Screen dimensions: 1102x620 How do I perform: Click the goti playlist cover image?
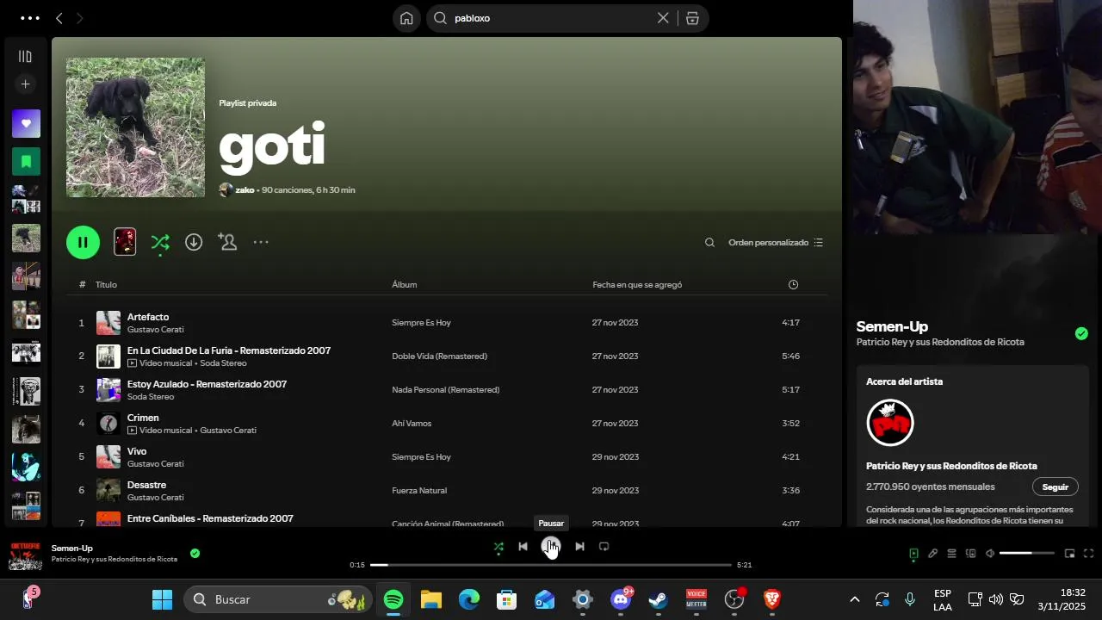[136, 127]
